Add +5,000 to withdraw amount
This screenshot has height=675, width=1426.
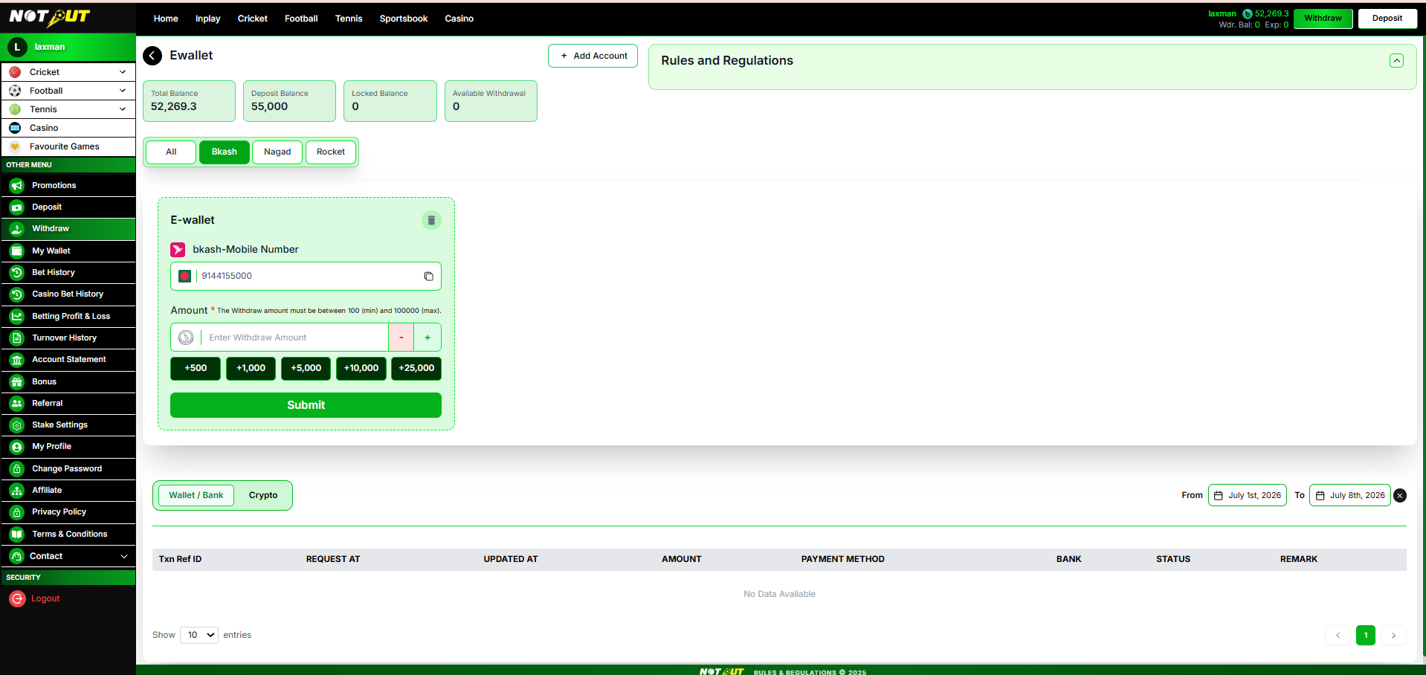306,369
